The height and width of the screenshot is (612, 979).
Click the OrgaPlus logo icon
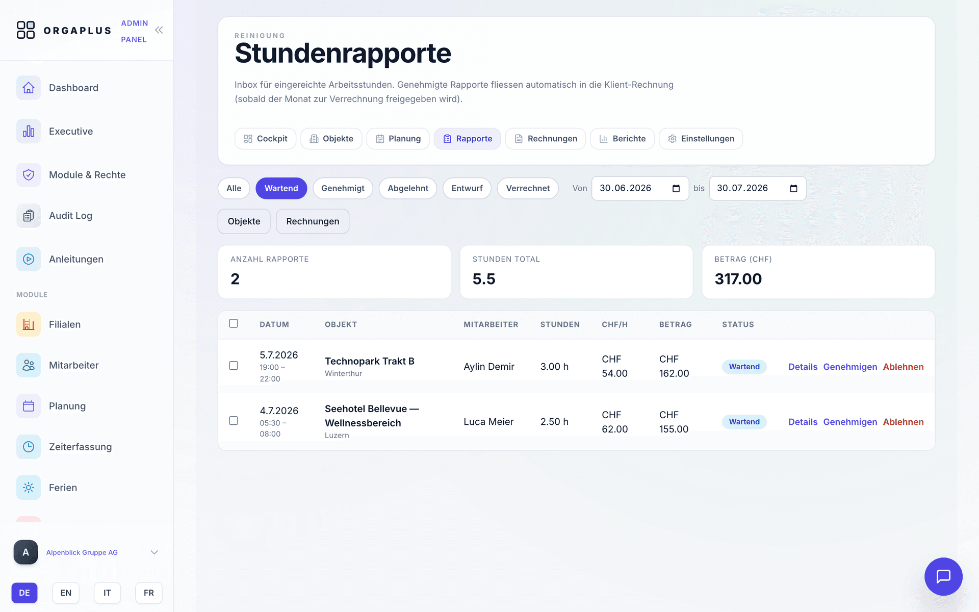(25, 30)
